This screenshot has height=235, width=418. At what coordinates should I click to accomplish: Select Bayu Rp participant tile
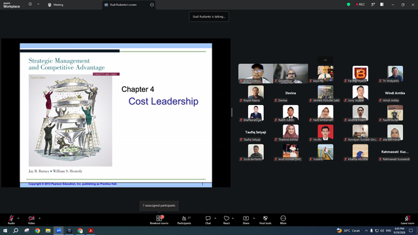coord(325,74)
